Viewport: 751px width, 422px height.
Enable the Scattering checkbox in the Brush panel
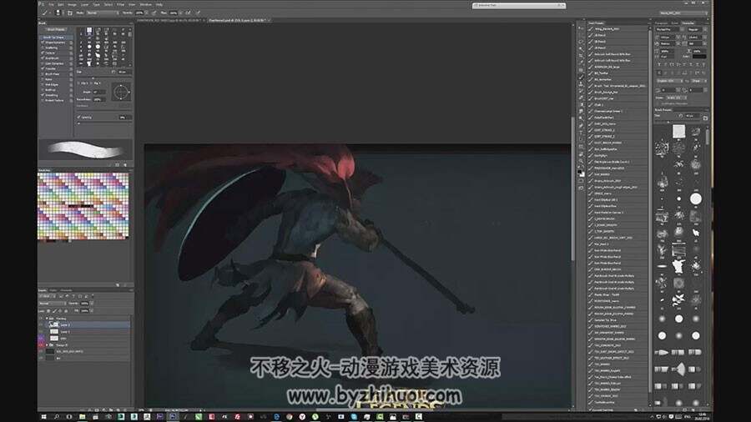(43, 48)
